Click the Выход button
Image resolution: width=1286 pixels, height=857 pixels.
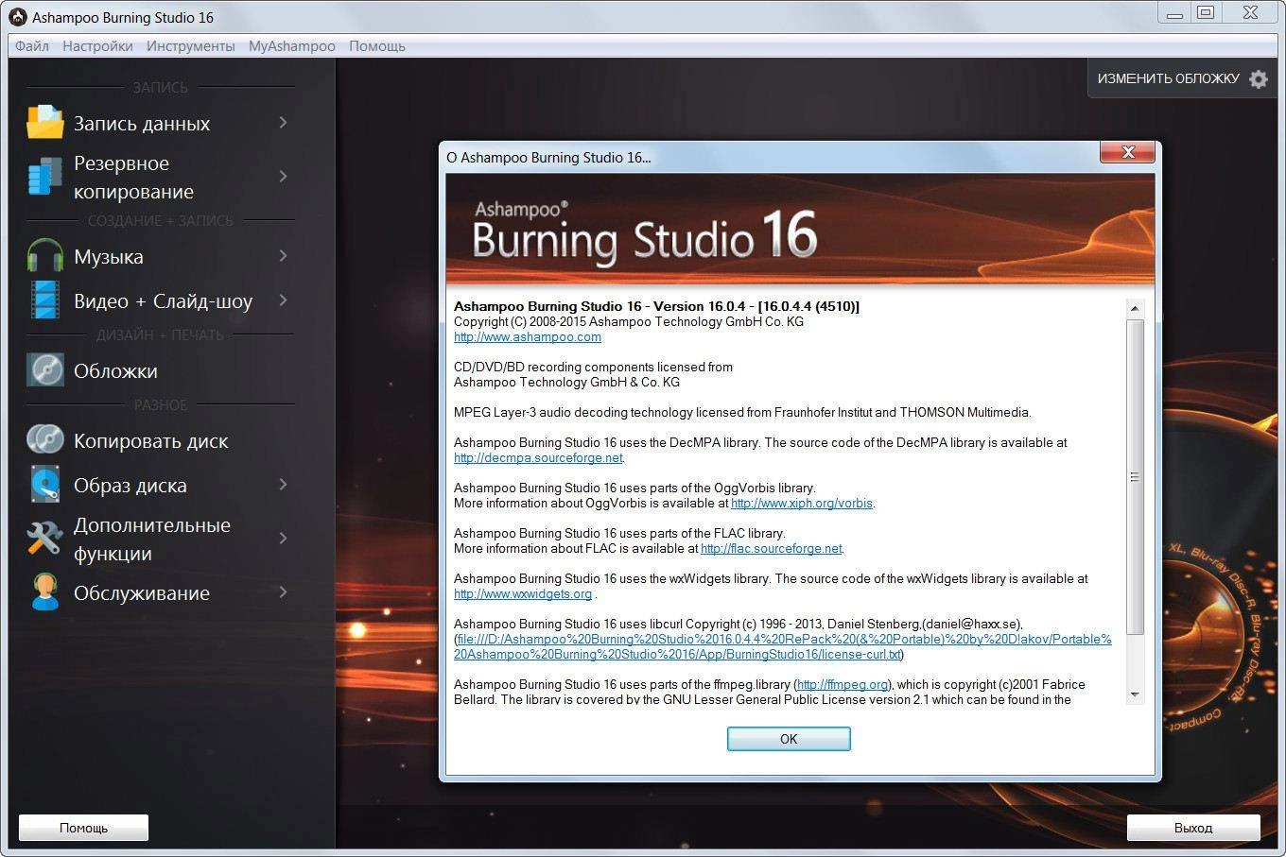coord(1193,828)
